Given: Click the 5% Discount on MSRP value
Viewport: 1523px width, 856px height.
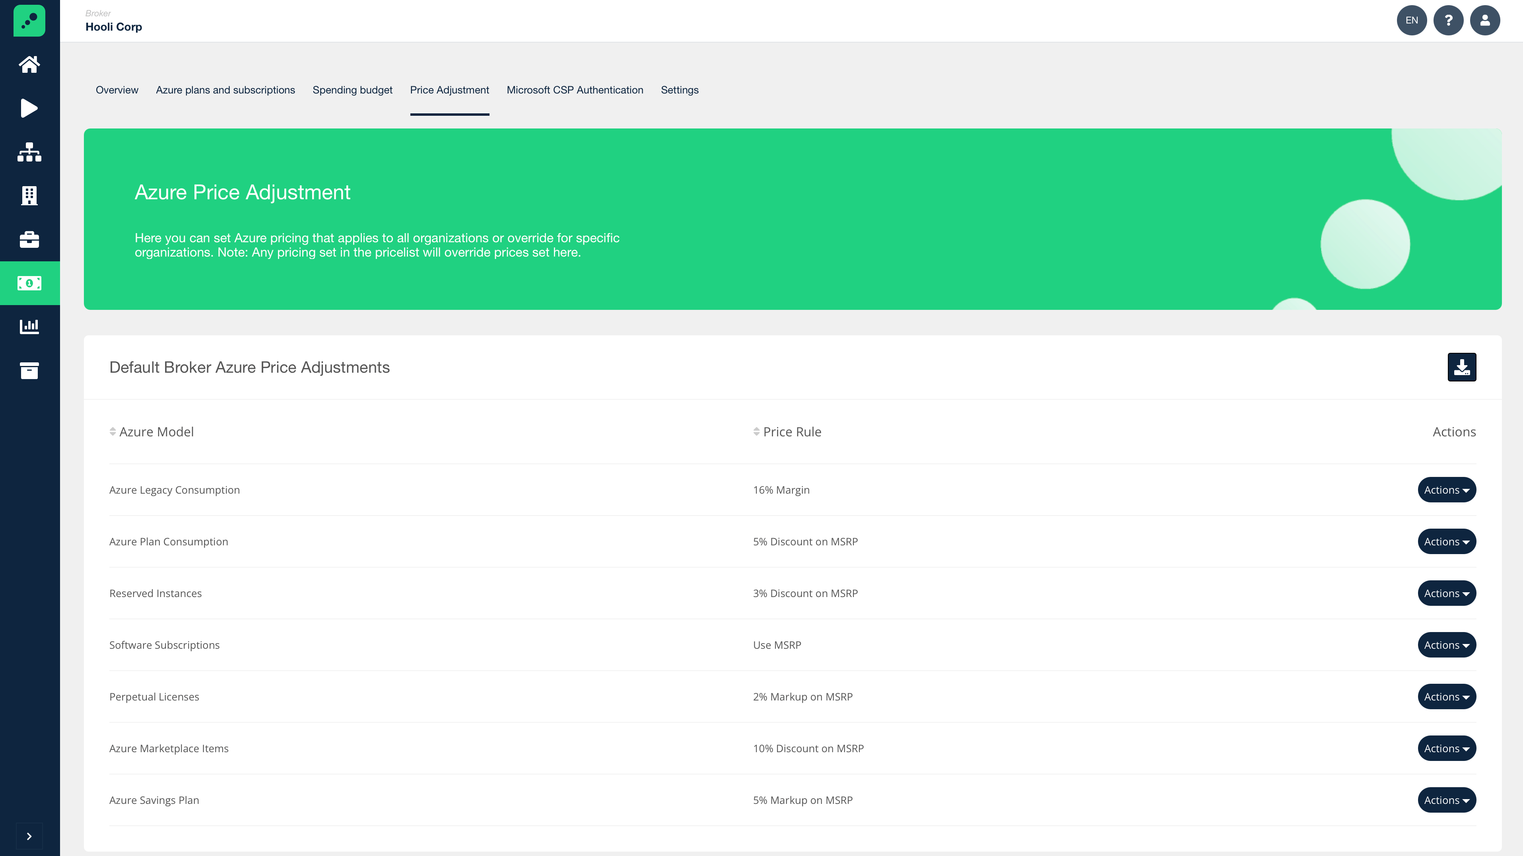Looking at the screenshot, I should [805, 541].
